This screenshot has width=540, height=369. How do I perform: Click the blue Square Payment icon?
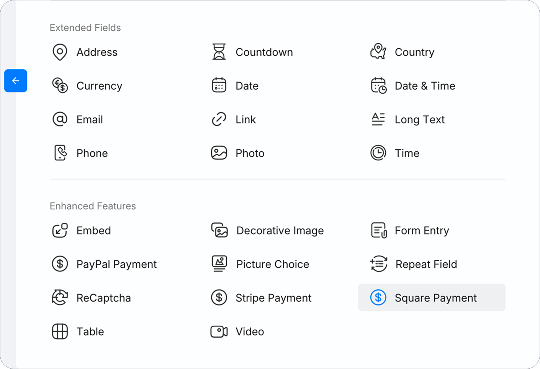[378, 297]
